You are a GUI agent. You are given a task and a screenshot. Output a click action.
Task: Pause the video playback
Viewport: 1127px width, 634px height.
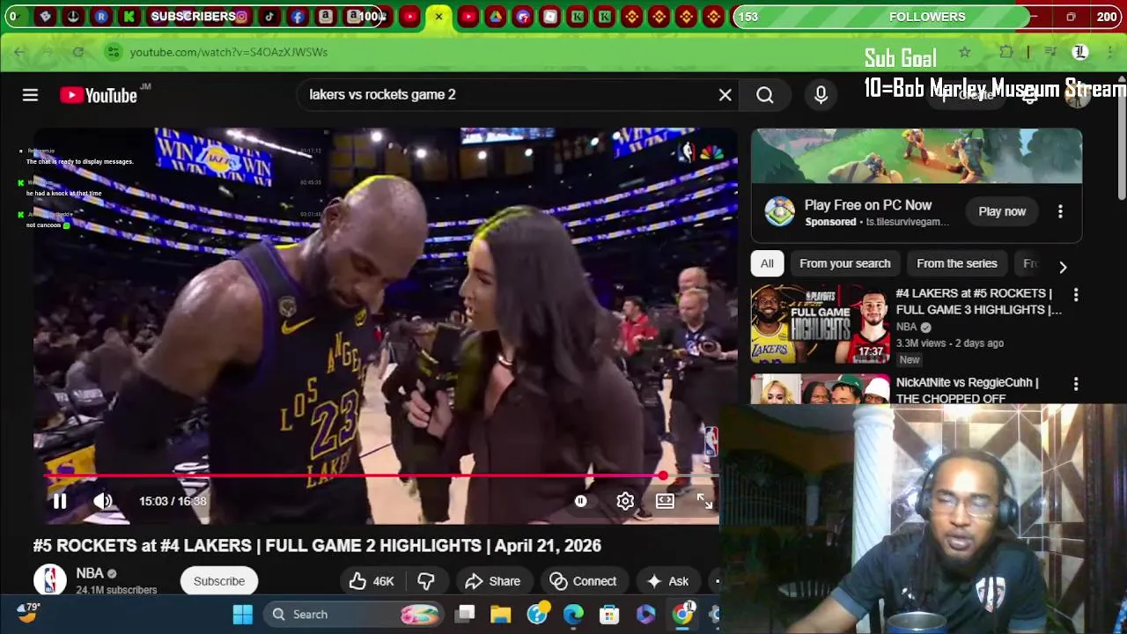(x=60, y=501)
